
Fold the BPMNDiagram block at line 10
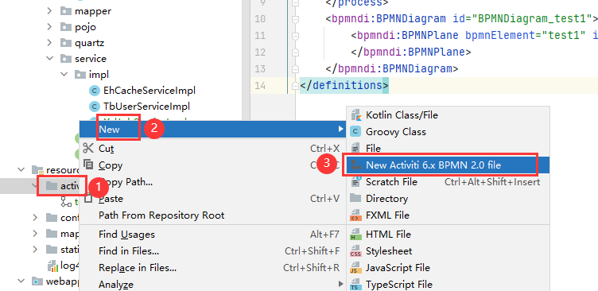(296, 19)
